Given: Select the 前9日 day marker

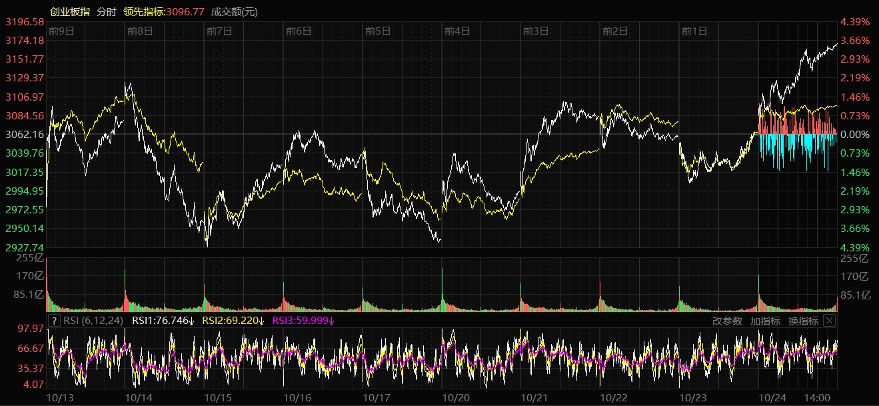Looking at the screenshot, I should pos(61,31).
